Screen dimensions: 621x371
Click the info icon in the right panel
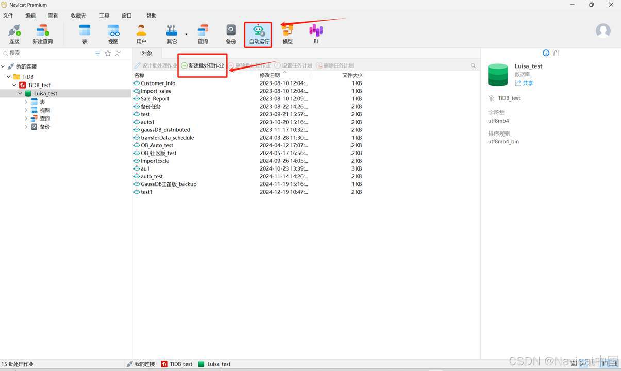click(x=546, y=53)
